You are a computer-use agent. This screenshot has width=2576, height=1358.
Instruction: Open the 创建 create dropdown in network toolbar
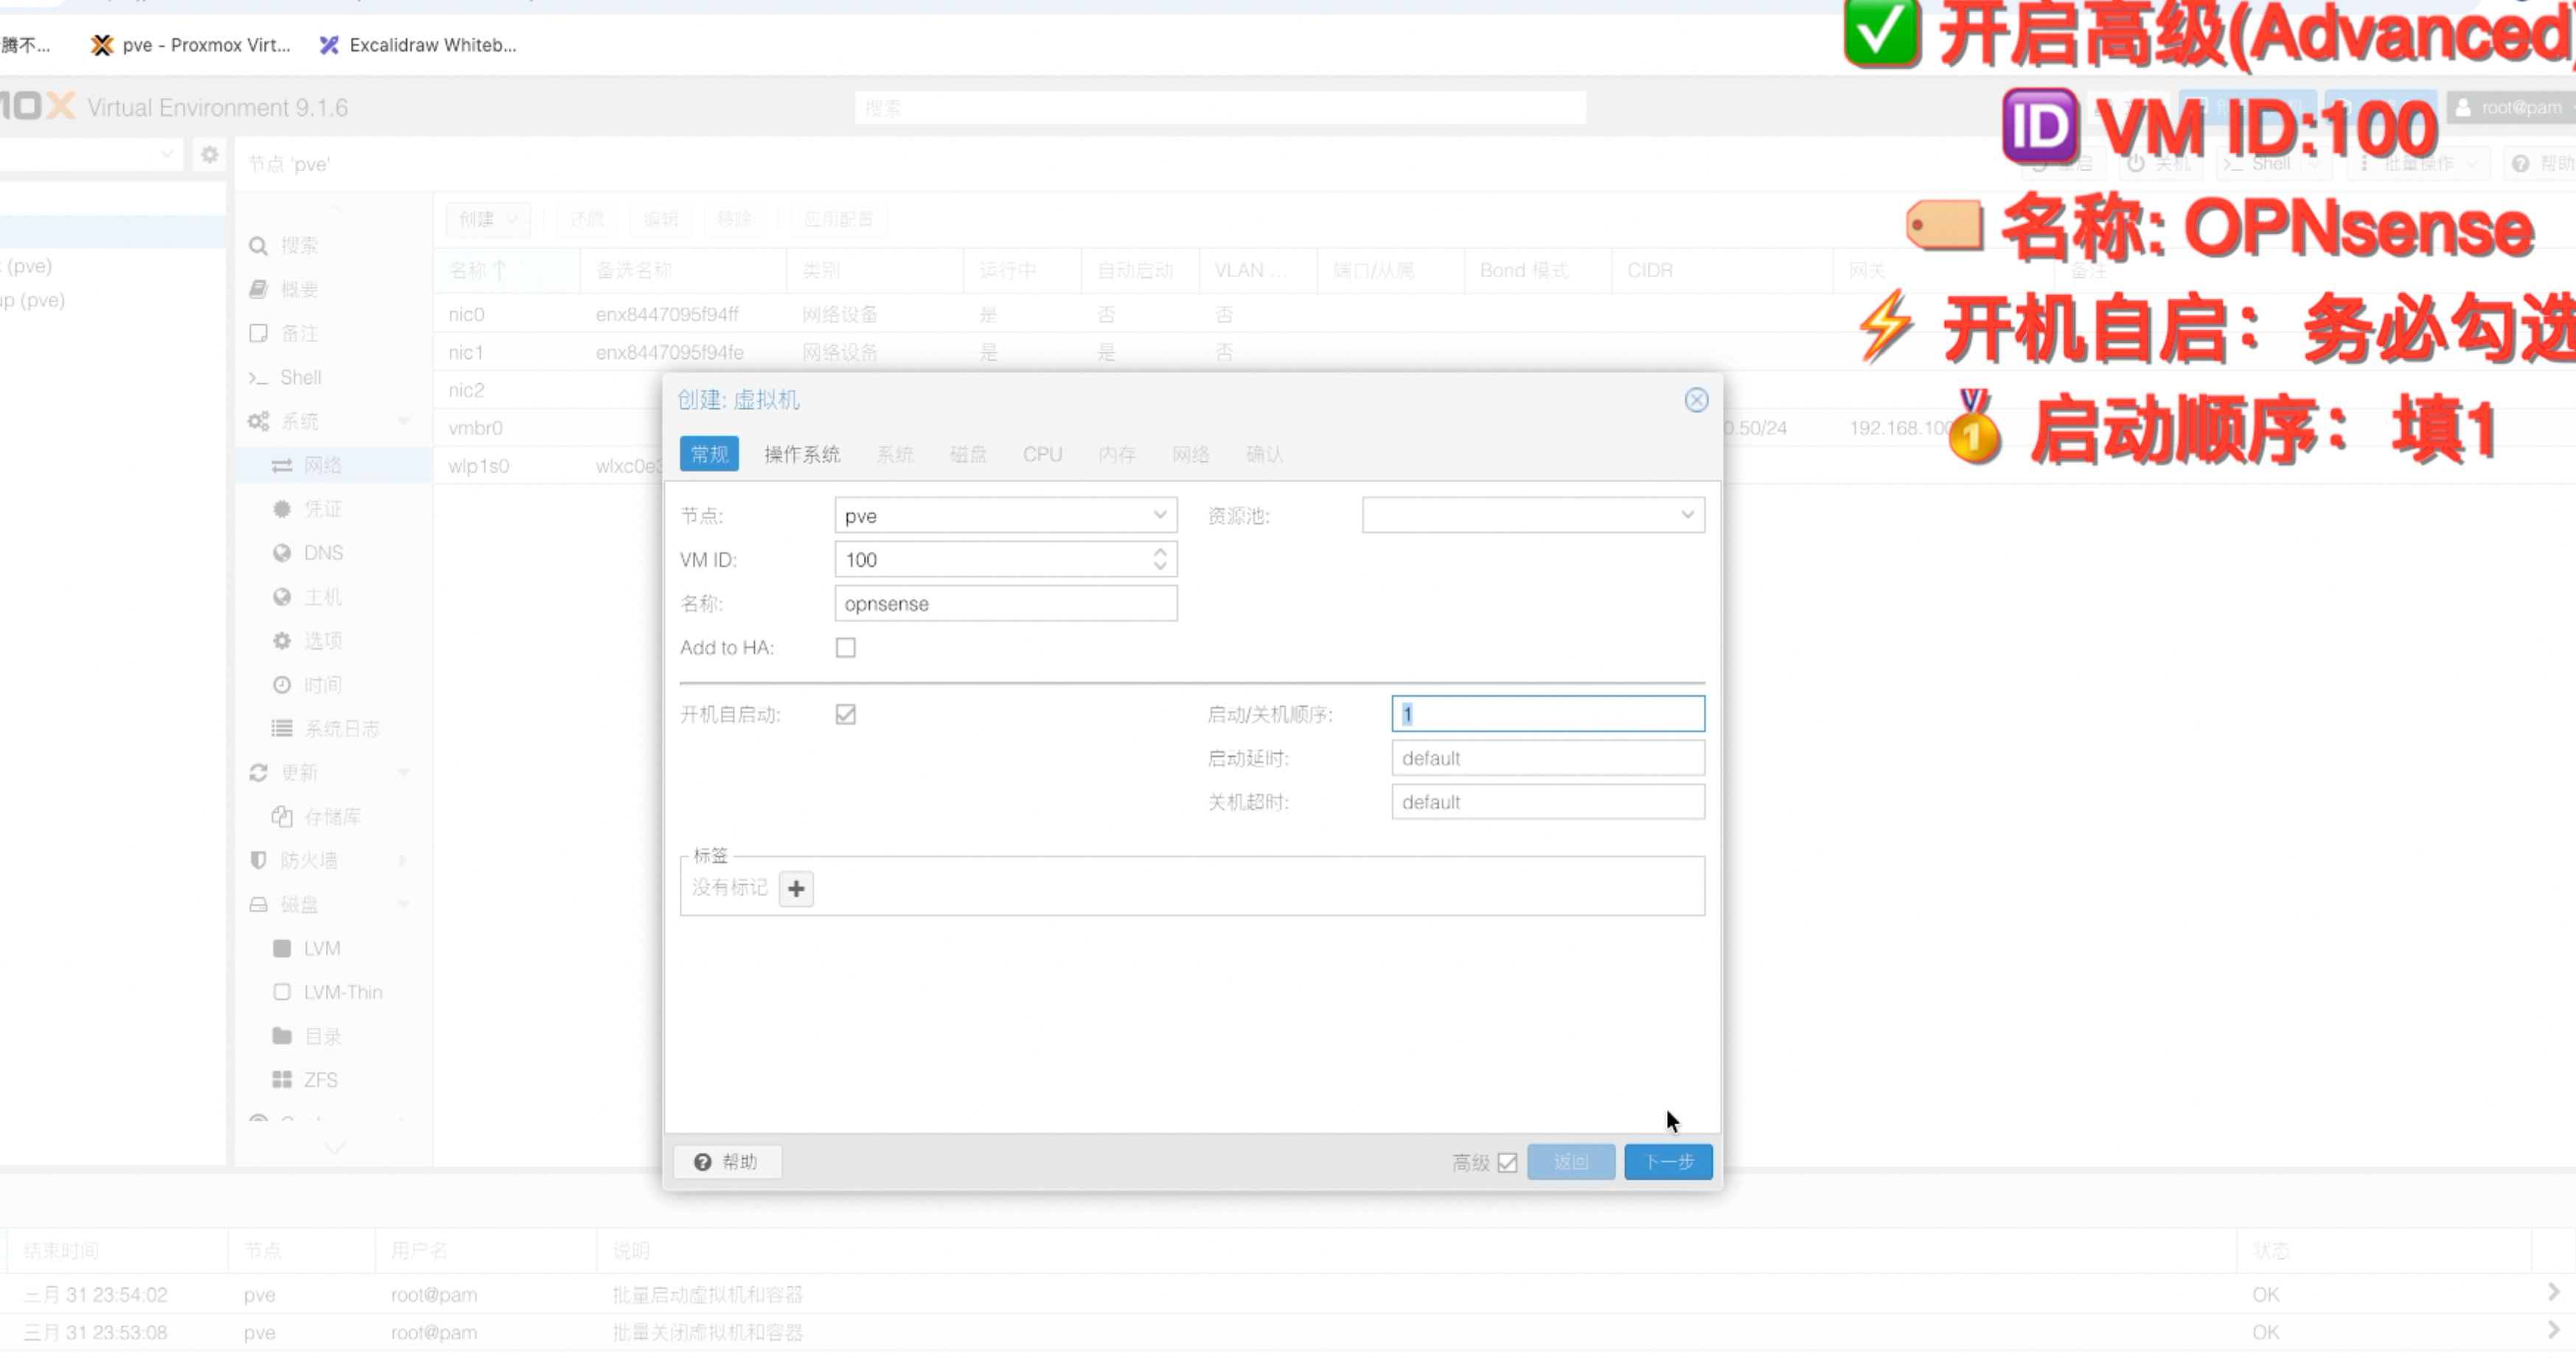[488, 219]
